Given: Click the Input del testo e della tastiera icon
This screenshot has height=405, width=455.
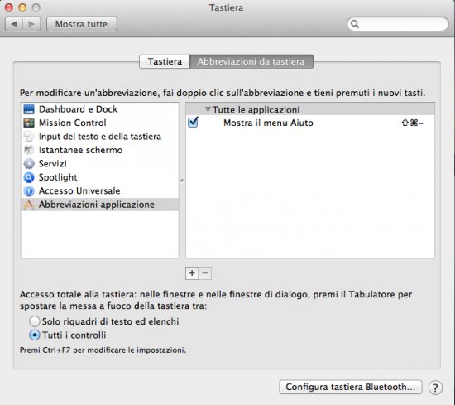Looking at the screenshot, I should 29,137.
